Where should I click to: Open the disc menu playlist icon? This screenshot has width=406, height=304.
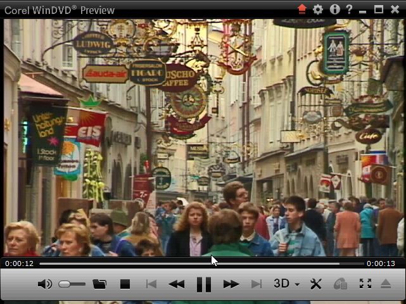coord(340,284)
